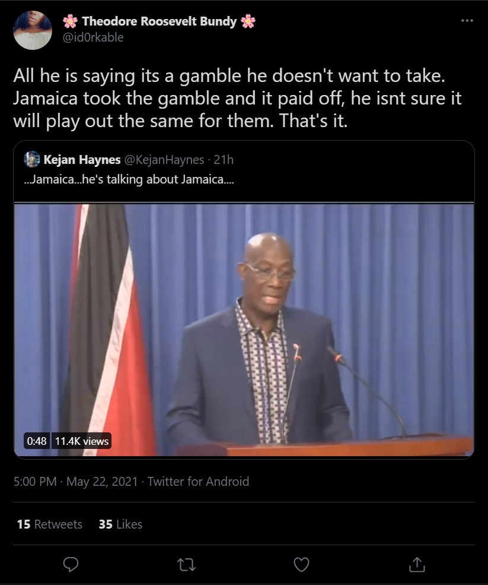View the 15 Retweets list

tap(50, 524)
